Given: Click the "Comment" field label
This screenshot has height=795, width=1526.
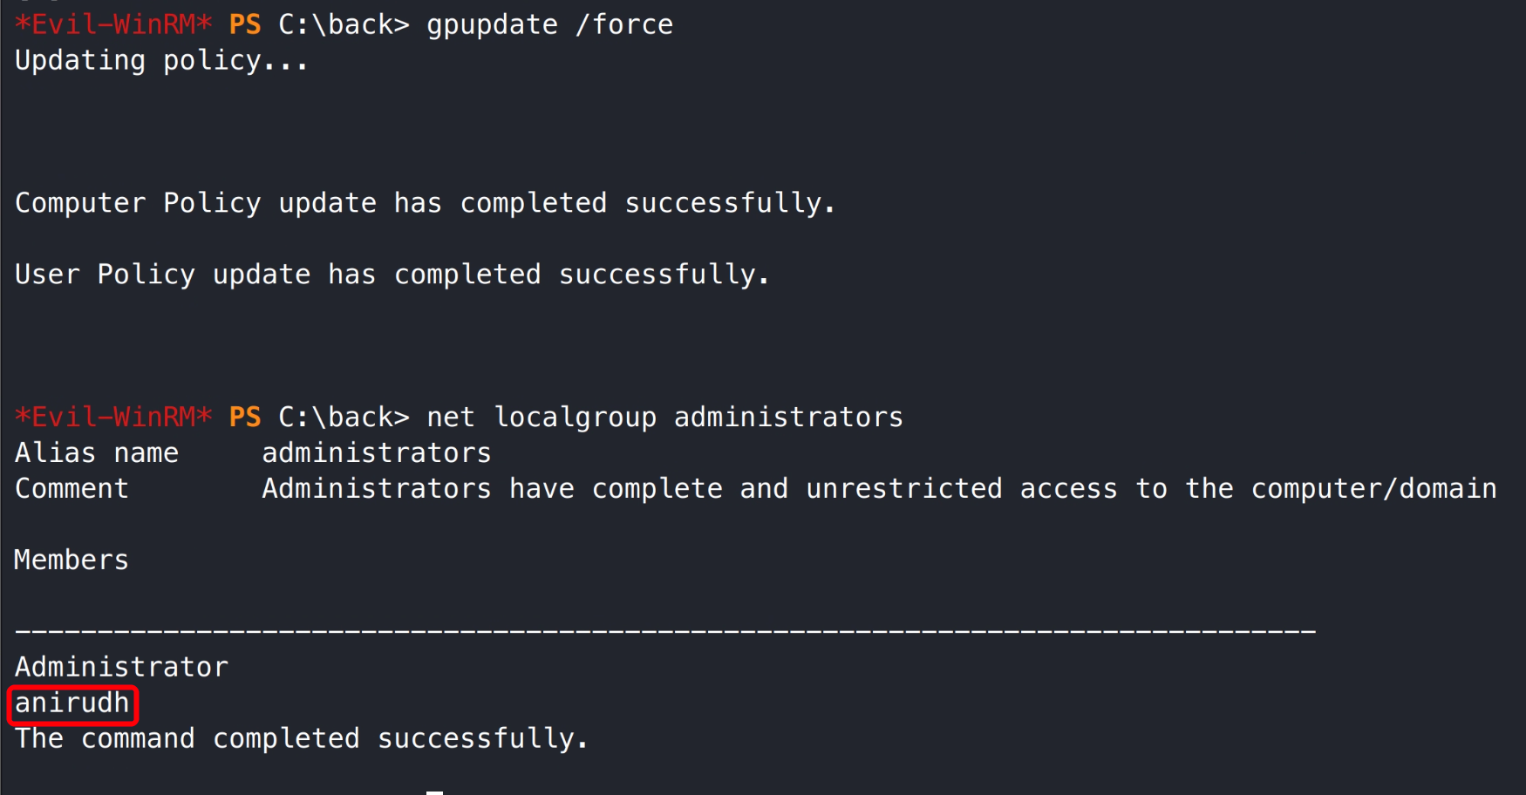Looking at the screenshot, I should click(x=72, y=489).
